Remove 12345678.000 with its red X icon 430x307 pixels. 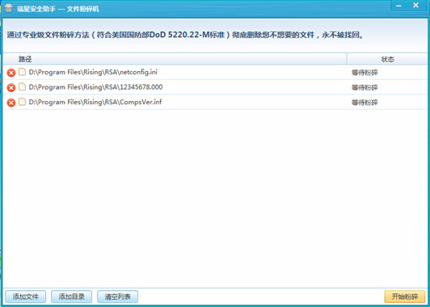[x=11, y=88]
